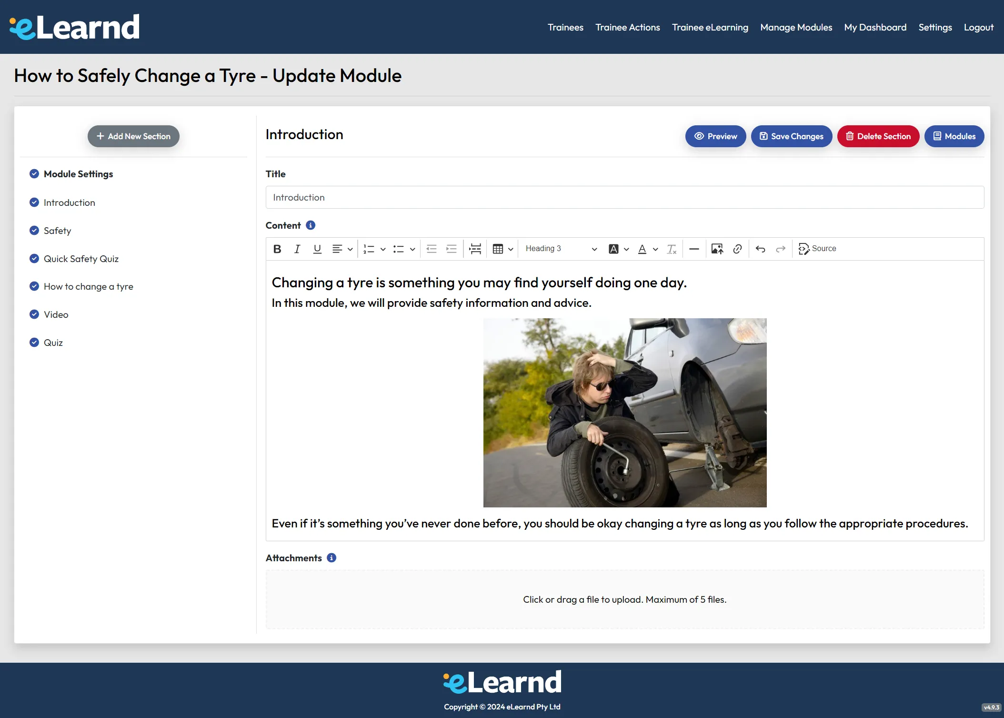Expand numbered list style options arrow
The image size is (1004, 718).
point(383,249)
